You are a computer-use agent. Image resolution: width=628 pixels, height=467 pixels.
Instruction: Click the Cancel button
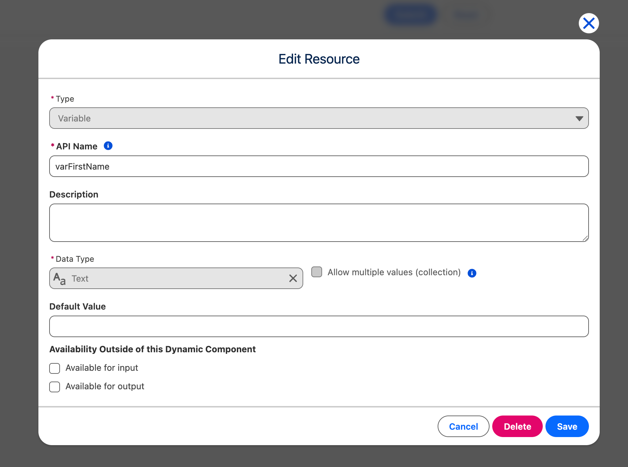(463, 426)
